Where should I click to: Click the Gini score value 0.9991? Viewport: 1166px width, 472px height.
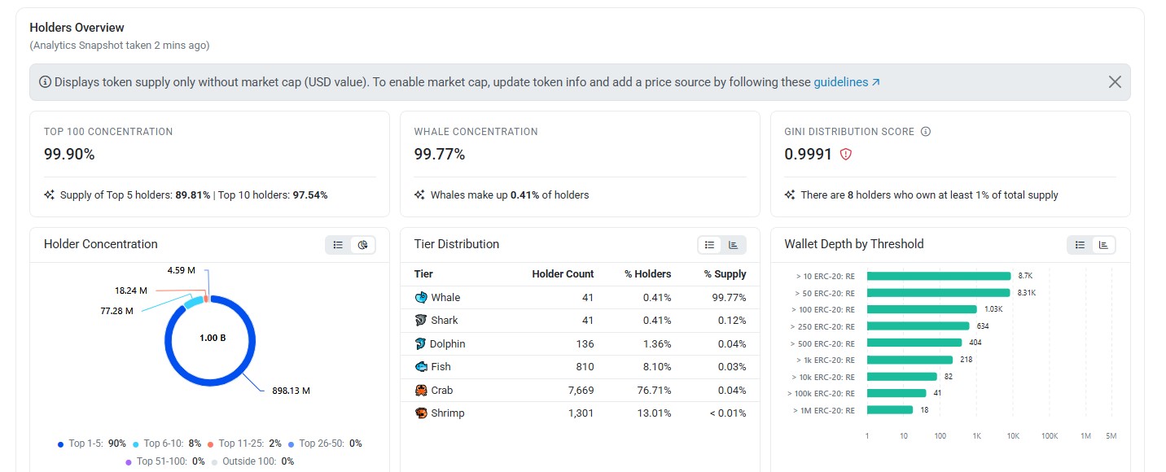[809, 154]
